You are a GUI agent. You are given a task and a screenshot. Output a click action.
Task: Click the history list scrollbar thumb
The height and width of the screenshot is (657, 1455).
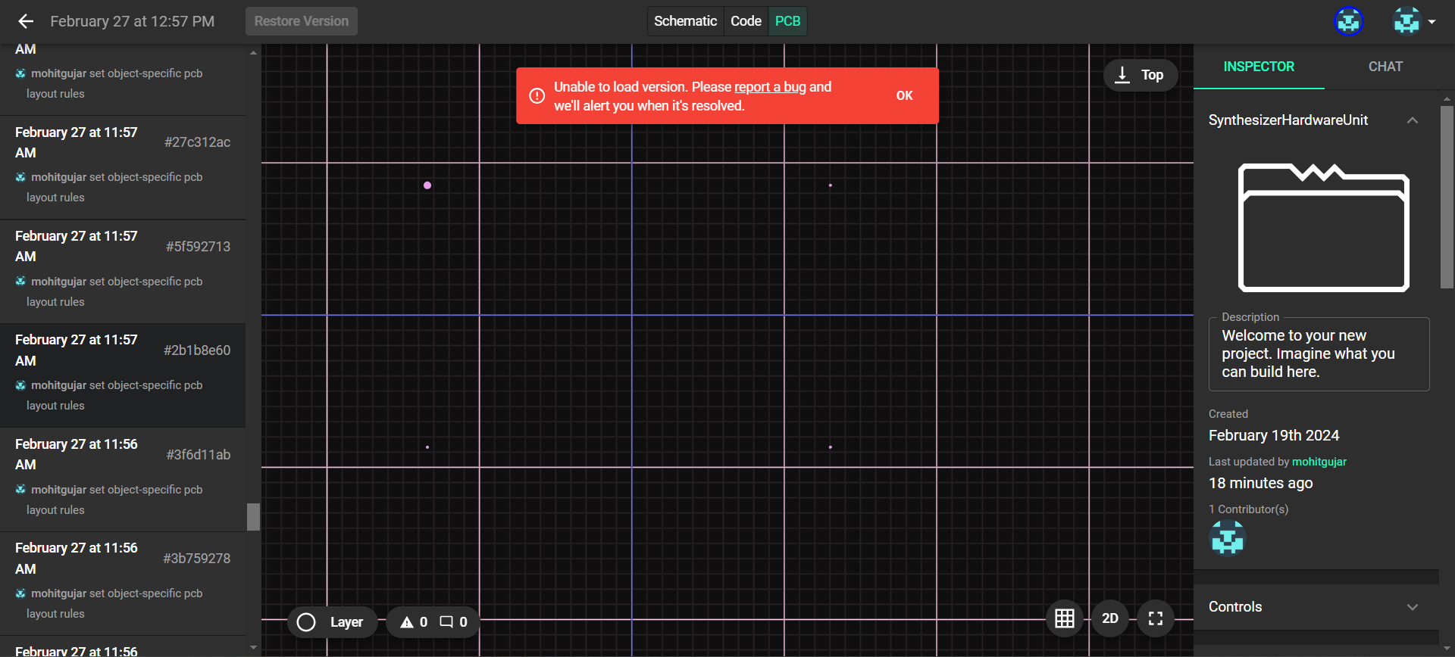point(253,517)
